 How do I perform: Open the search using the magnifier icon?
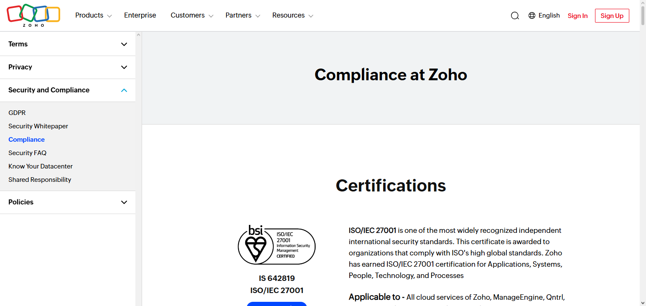coord(514,15)
